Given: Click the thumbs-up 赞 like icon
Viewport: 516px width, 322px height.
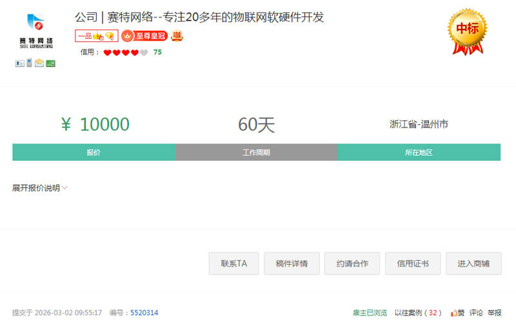Looking at the screenshot, I should pos(454,313).
